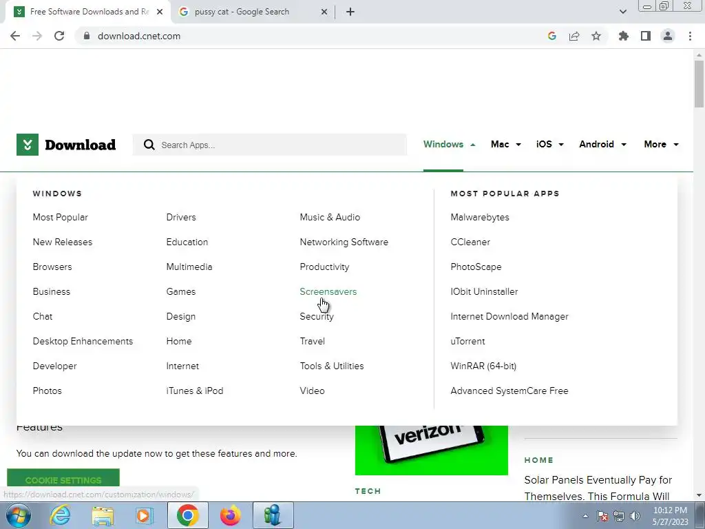705x529 pixels.
Task: Open Internet Download Manager link
Action: click(x=509, y=317)
